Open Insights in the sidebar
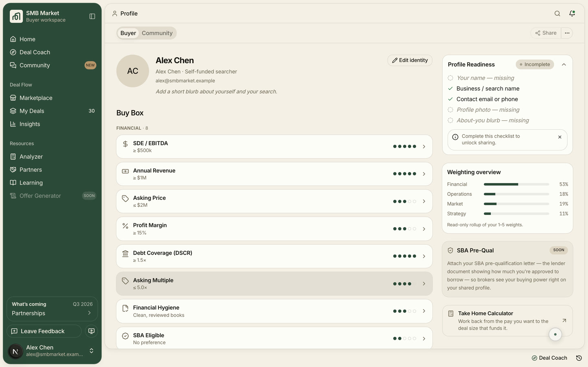 (x=52, y=124)
